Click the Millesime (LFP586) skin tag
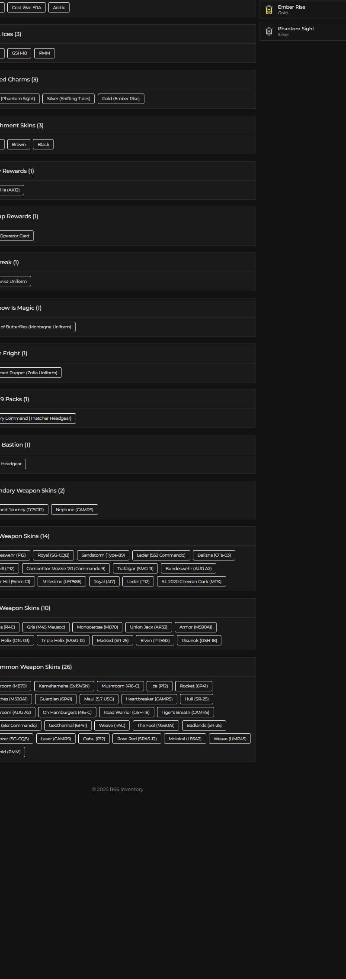346x979 pixels. tap(62, 581)
